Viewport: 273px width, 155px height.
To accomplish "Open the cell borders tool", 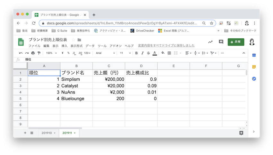I will pyautogui.click(x=169, y=53).
